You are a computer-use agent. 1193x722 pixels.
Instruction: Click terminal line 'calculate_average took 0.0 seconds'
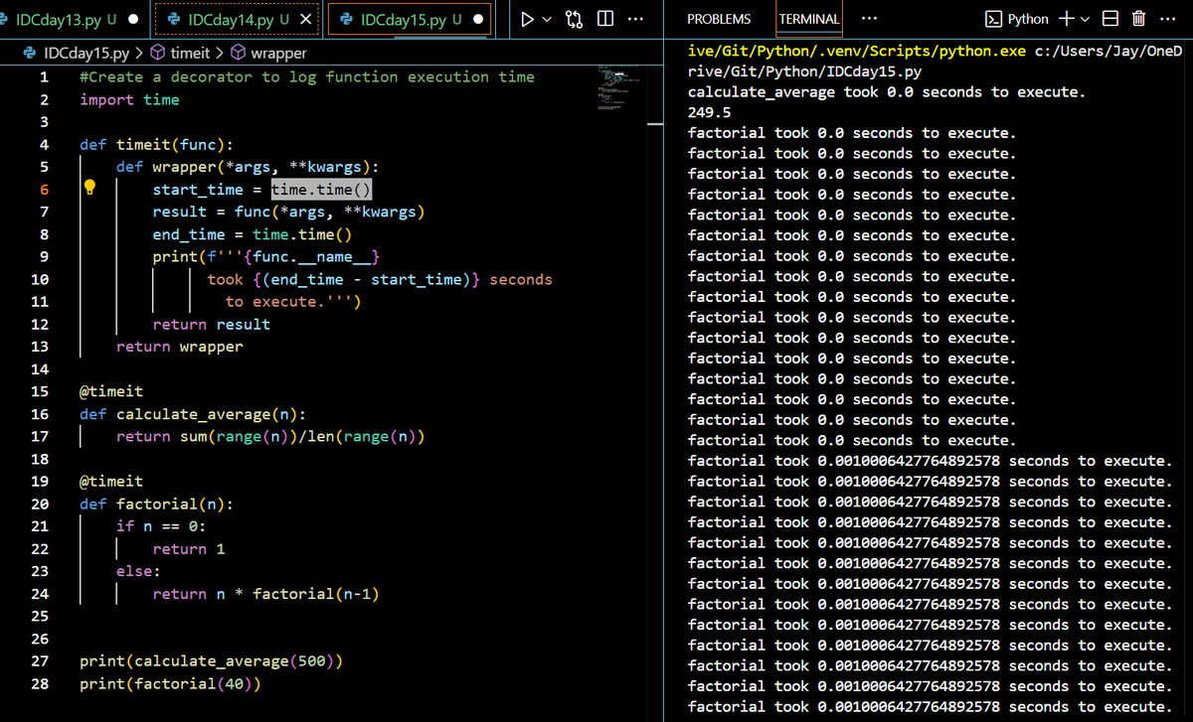point(887,92)
